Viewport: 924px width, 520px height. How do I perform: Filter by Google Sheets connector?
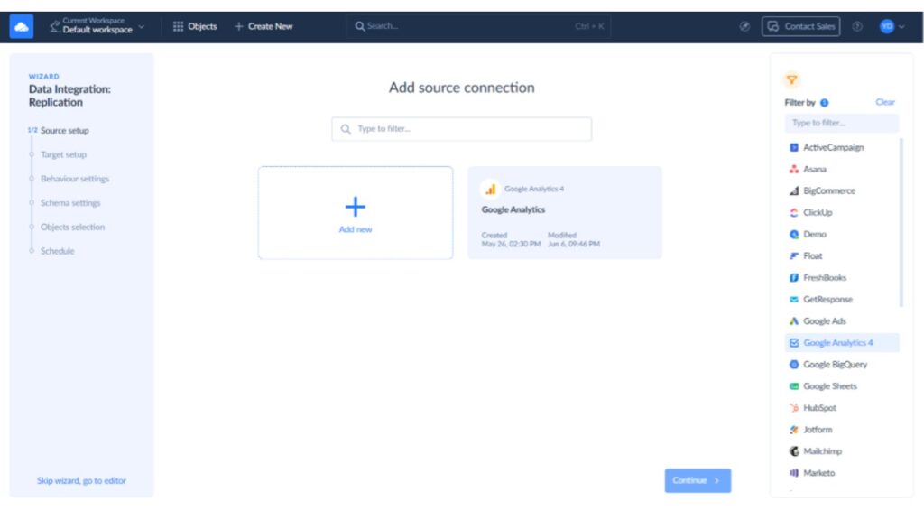pyautogui.click(x=842, y=386)
